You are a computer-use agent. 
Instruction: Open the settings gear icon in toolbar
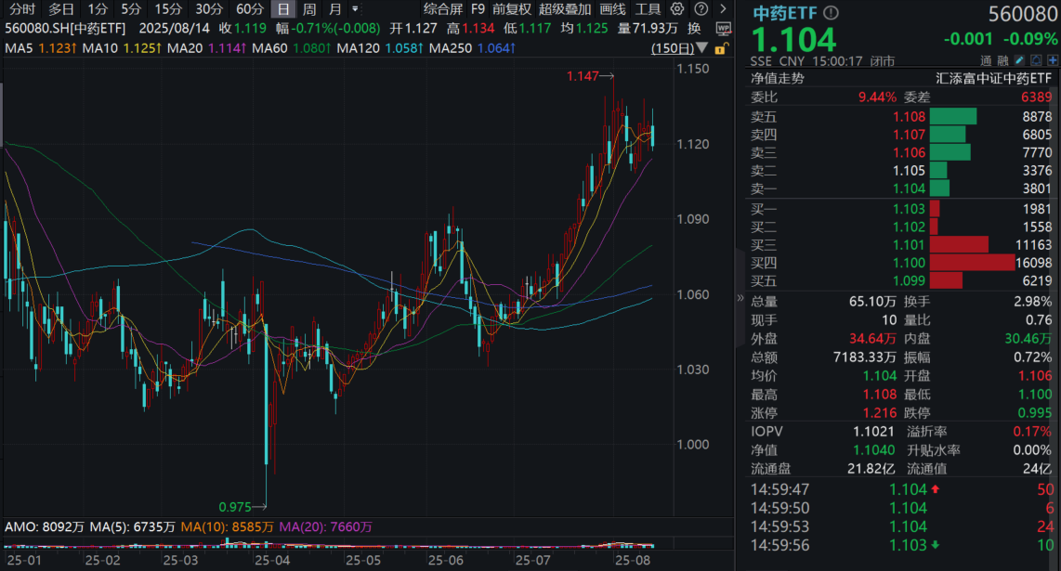coord(675,8)
